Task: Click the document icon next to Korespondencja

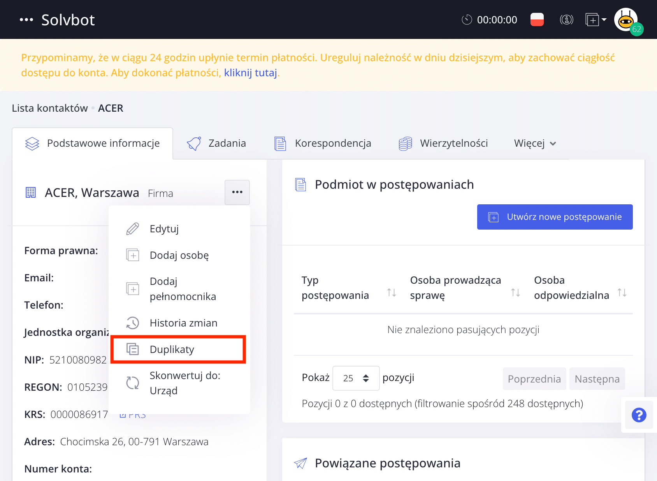Action: [x=280, y=144]
